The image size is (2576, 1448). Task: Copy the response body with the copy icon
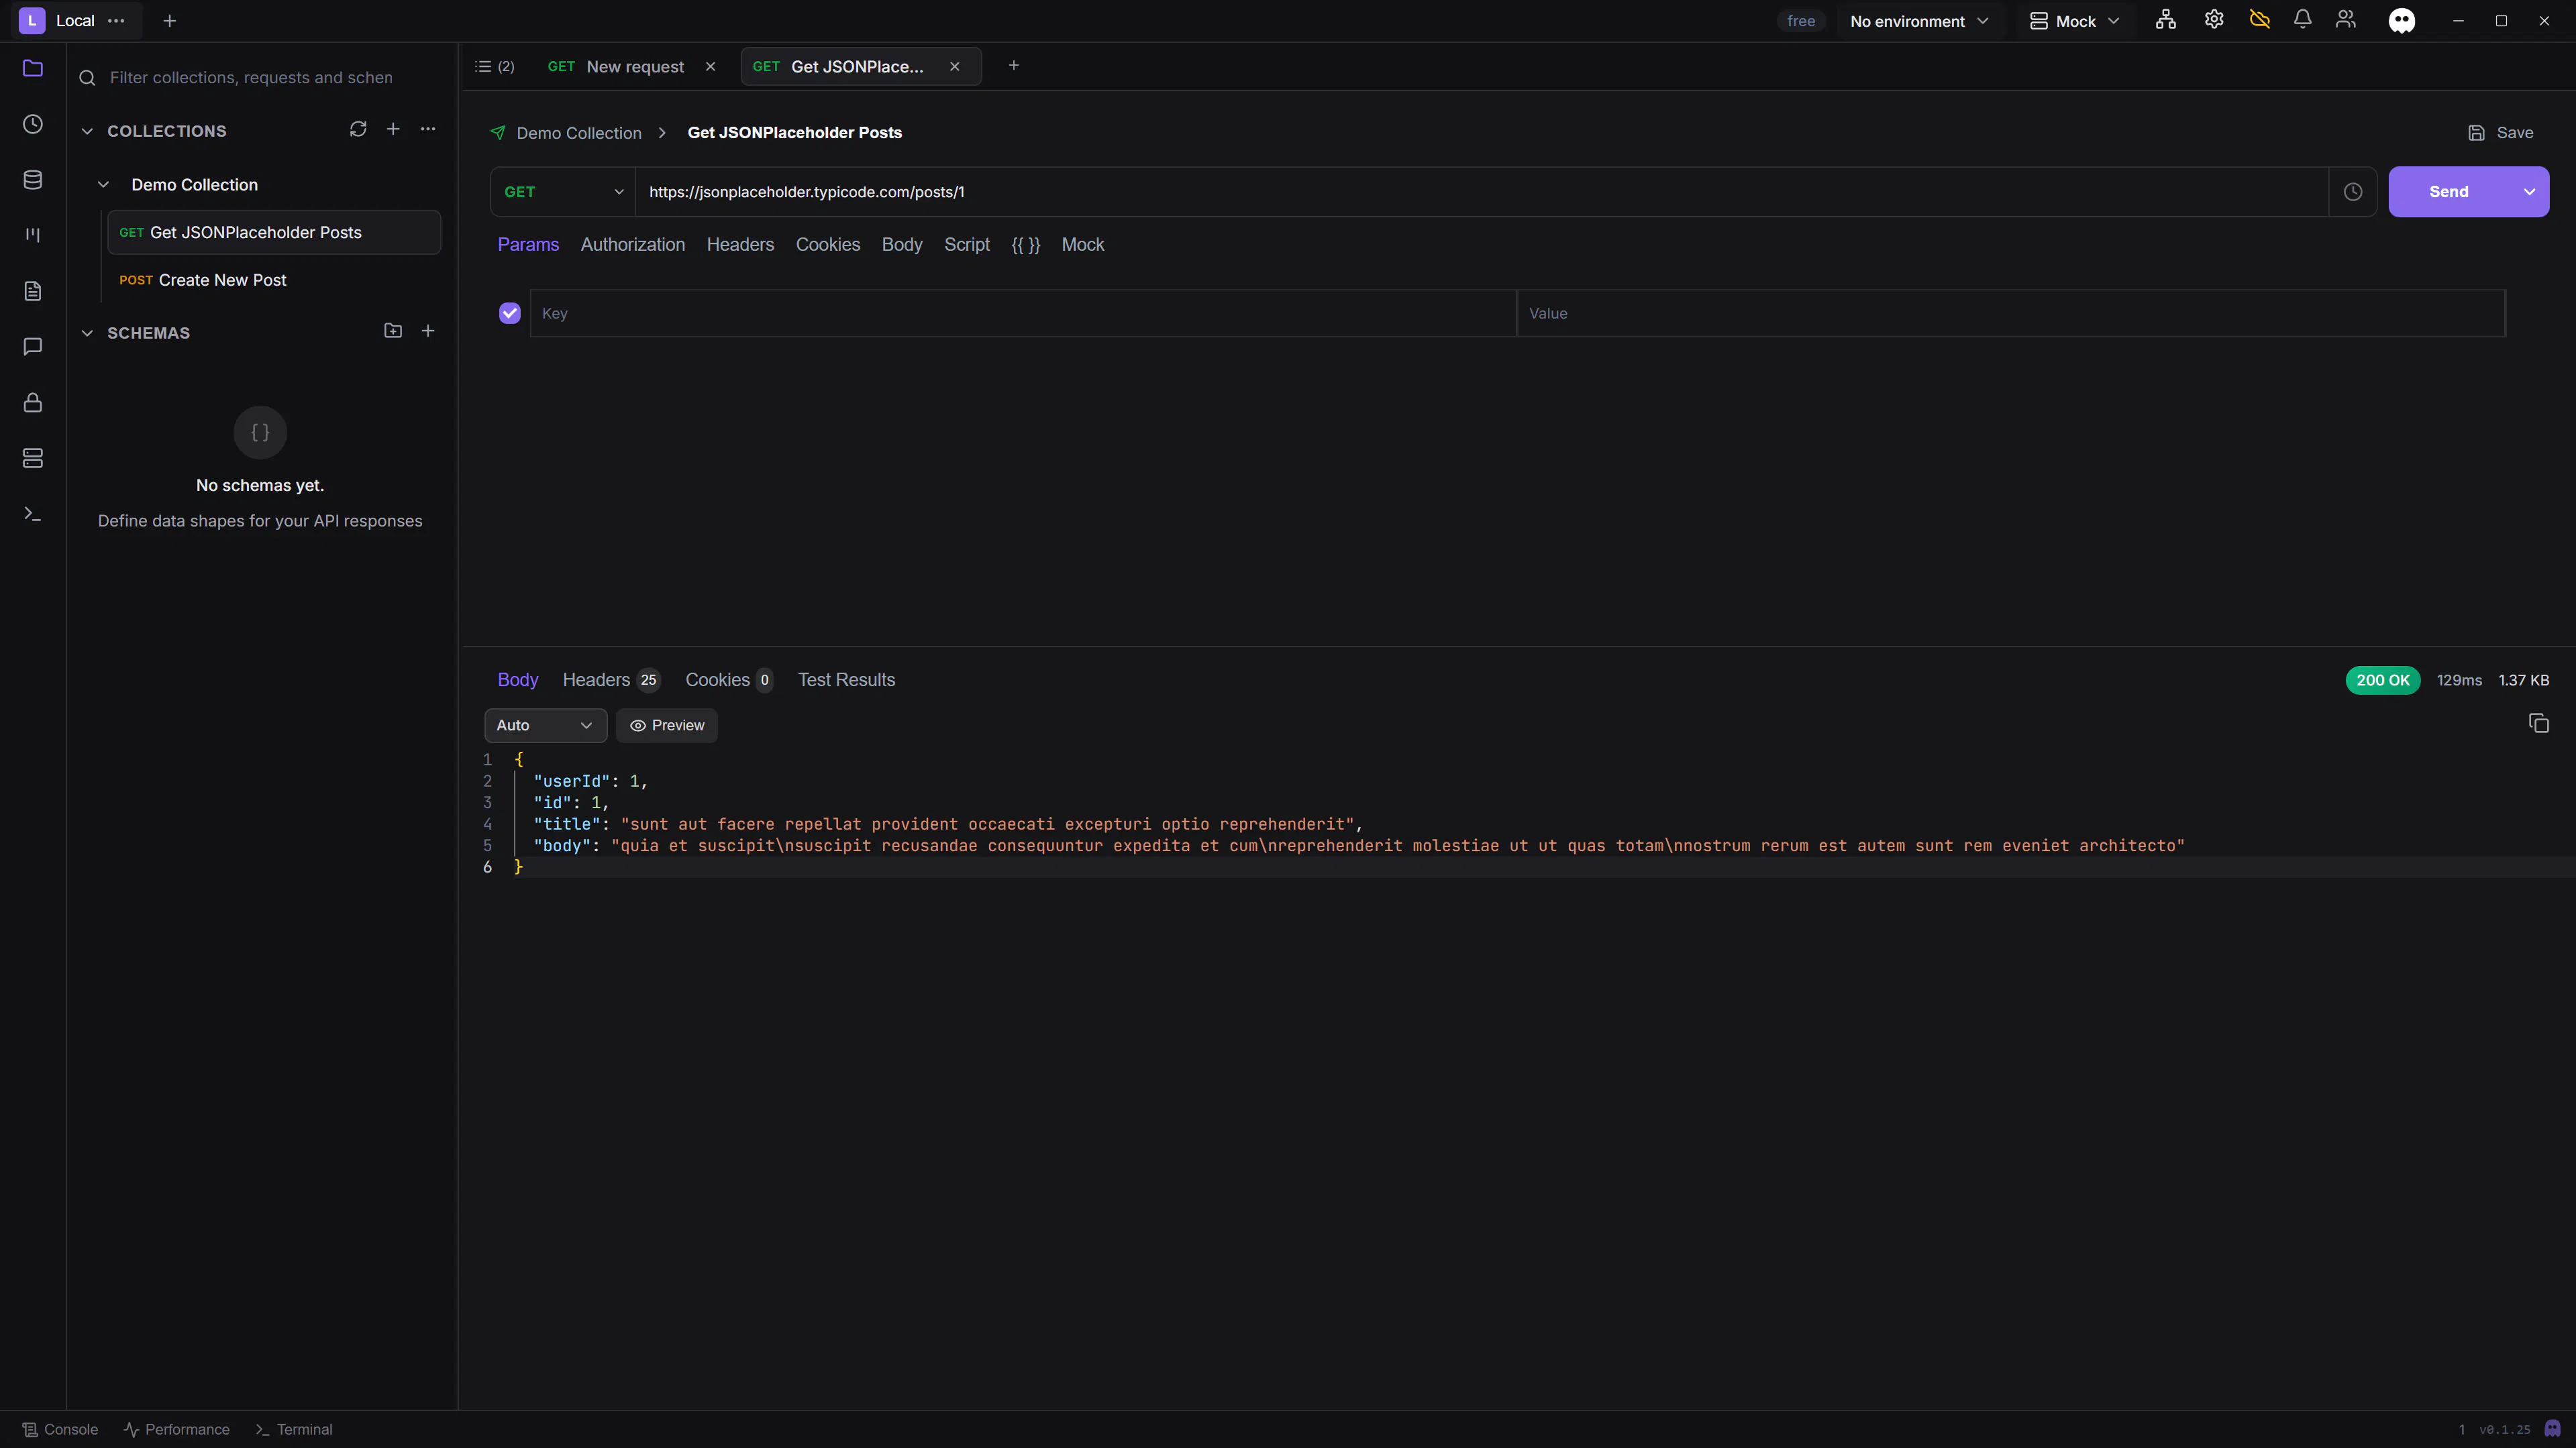click(x=2539, y=724)
